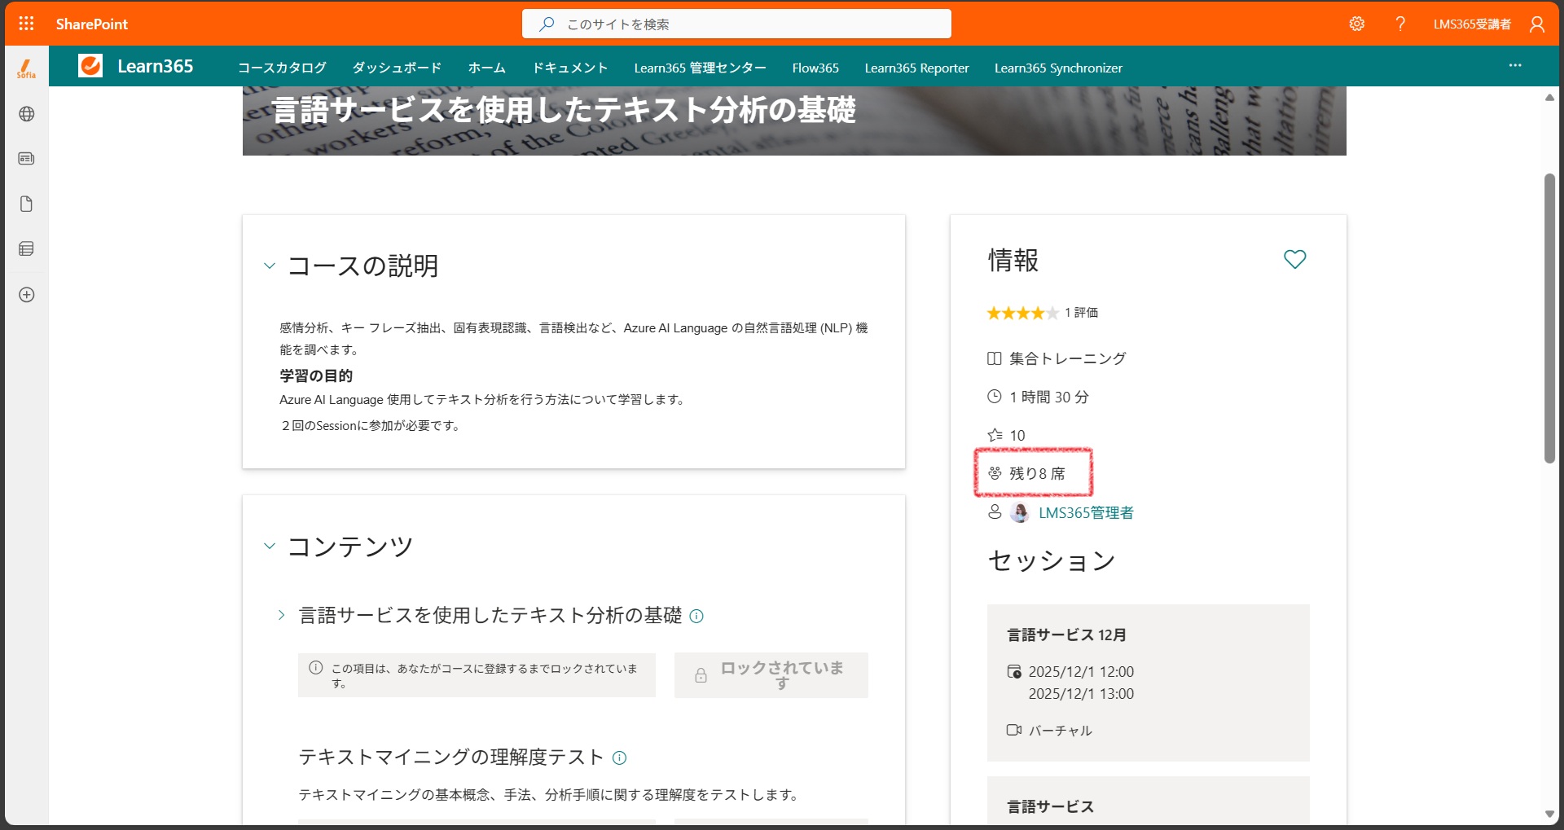The image size is (1564, 830).
Task: Click the 2025/12/1 12:00 start time
Action: 1081,672
